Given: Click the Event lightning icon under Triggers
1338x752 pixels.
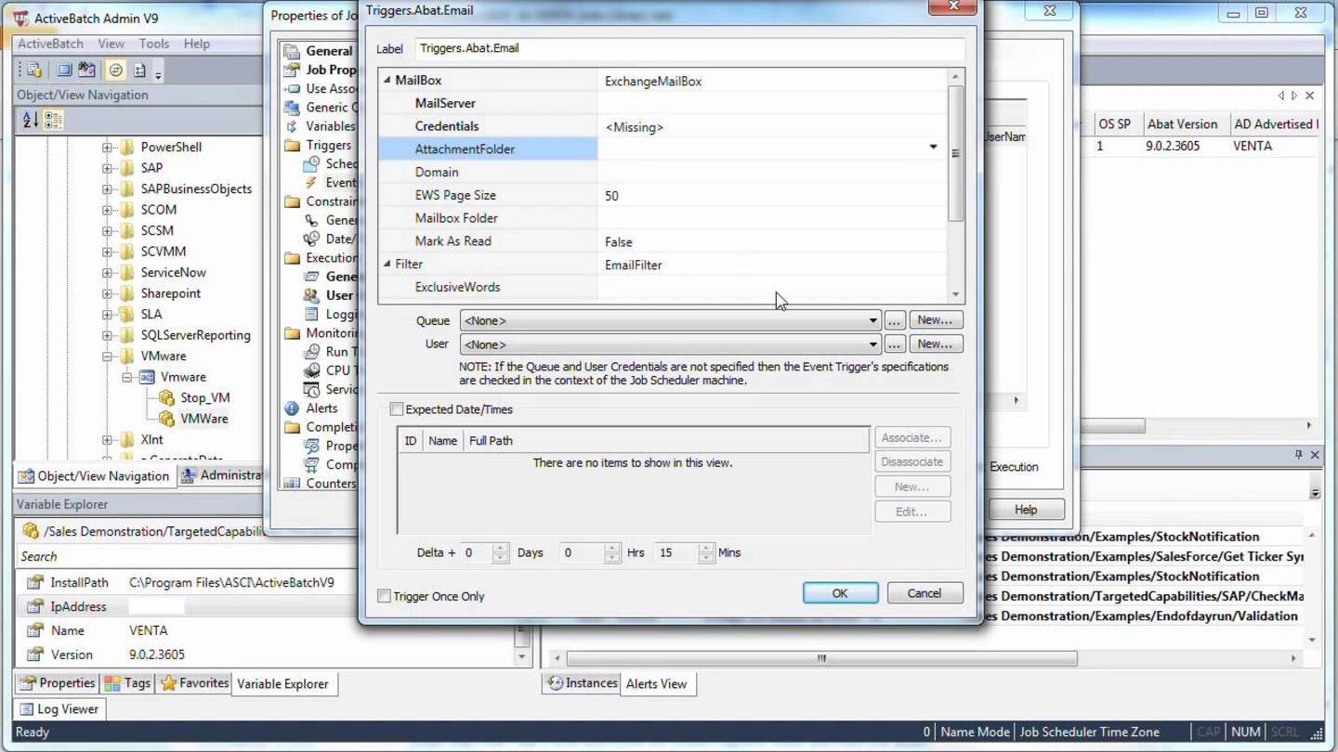Looking at the screenshot, I should [x=312, y=183].
